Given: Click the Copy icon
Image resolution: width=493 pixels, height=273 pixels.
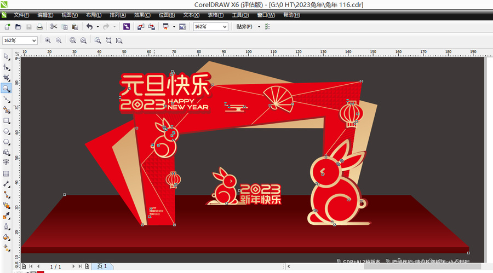Looking at the screenshot, I should [65, 27].
